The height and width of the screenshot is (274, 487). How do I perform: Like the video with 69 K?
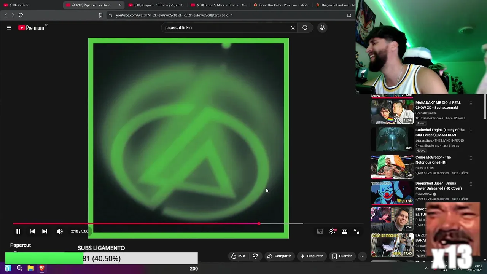pos(238,256)
